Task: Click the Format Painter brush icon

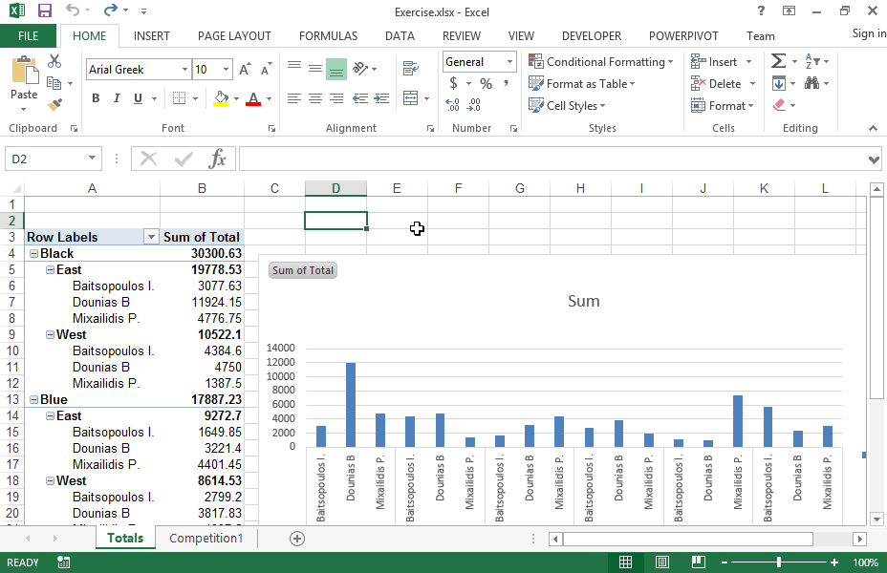Action: 54,104
